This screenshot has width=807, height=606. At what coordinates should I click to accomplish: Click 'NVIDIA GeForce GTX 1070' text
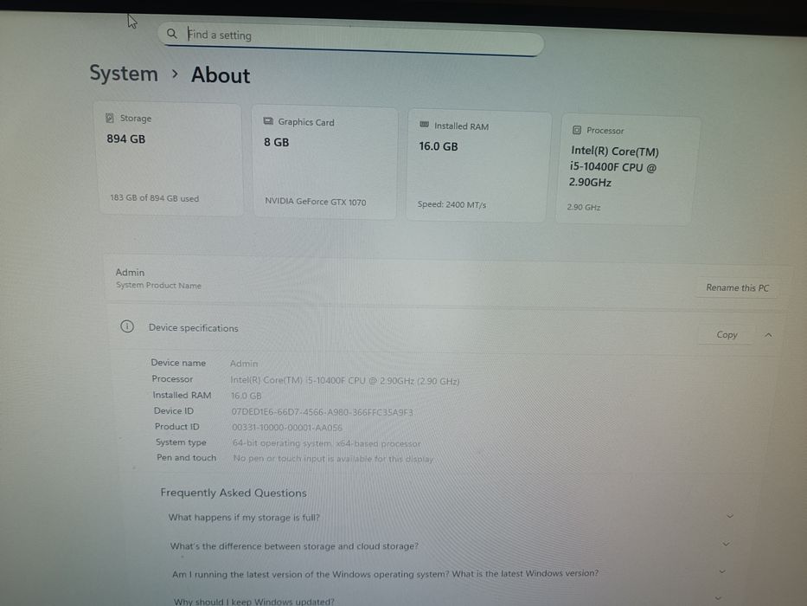(316, 202)
